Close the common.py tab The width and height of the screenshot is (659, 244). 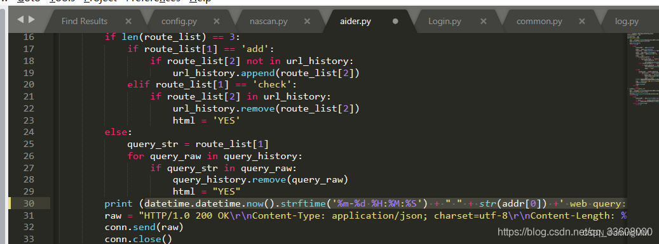(581, 21)
